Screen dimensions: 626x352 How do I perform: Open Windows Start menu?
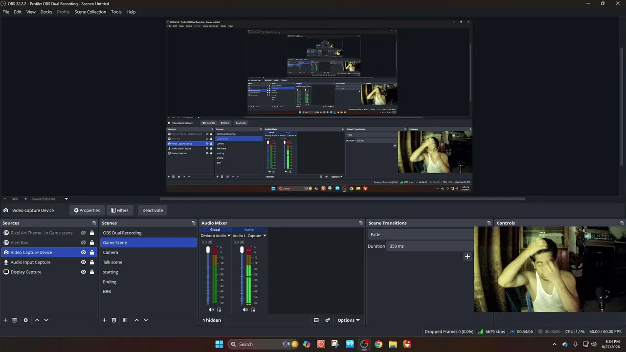219,344
